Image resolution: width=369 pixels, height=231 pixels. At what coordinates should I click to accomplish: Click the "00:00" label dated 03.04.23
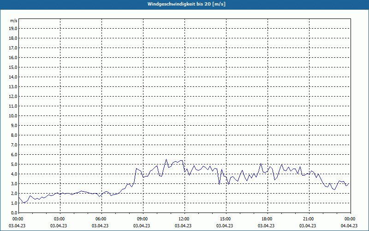[x=18, y=219]
